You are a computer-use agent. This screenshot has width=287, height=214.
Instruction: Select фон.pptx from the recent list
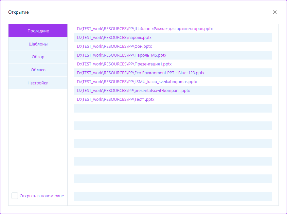pyautogui.click(x=114, y=46)
